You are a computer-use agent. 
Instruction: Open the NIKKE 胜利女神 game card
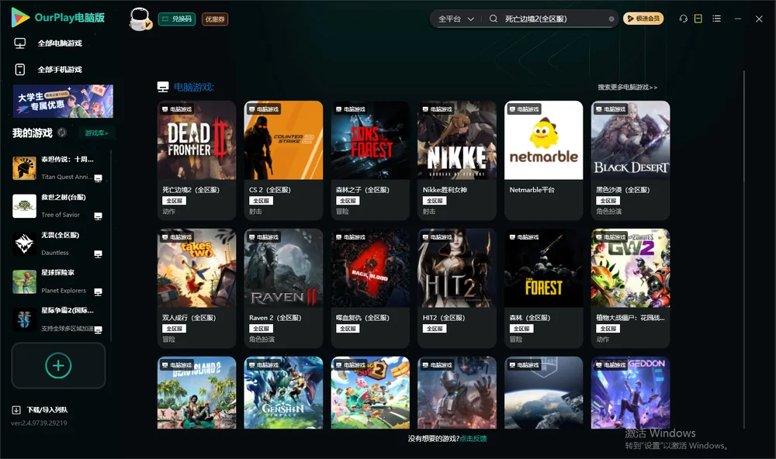coord(457,160)
